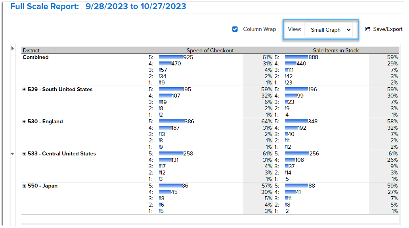Image resolution: width=409 pixels, height=228 pixels.
Task: Expand 550 - Japan plus icon
Action: tap(24, 186)
